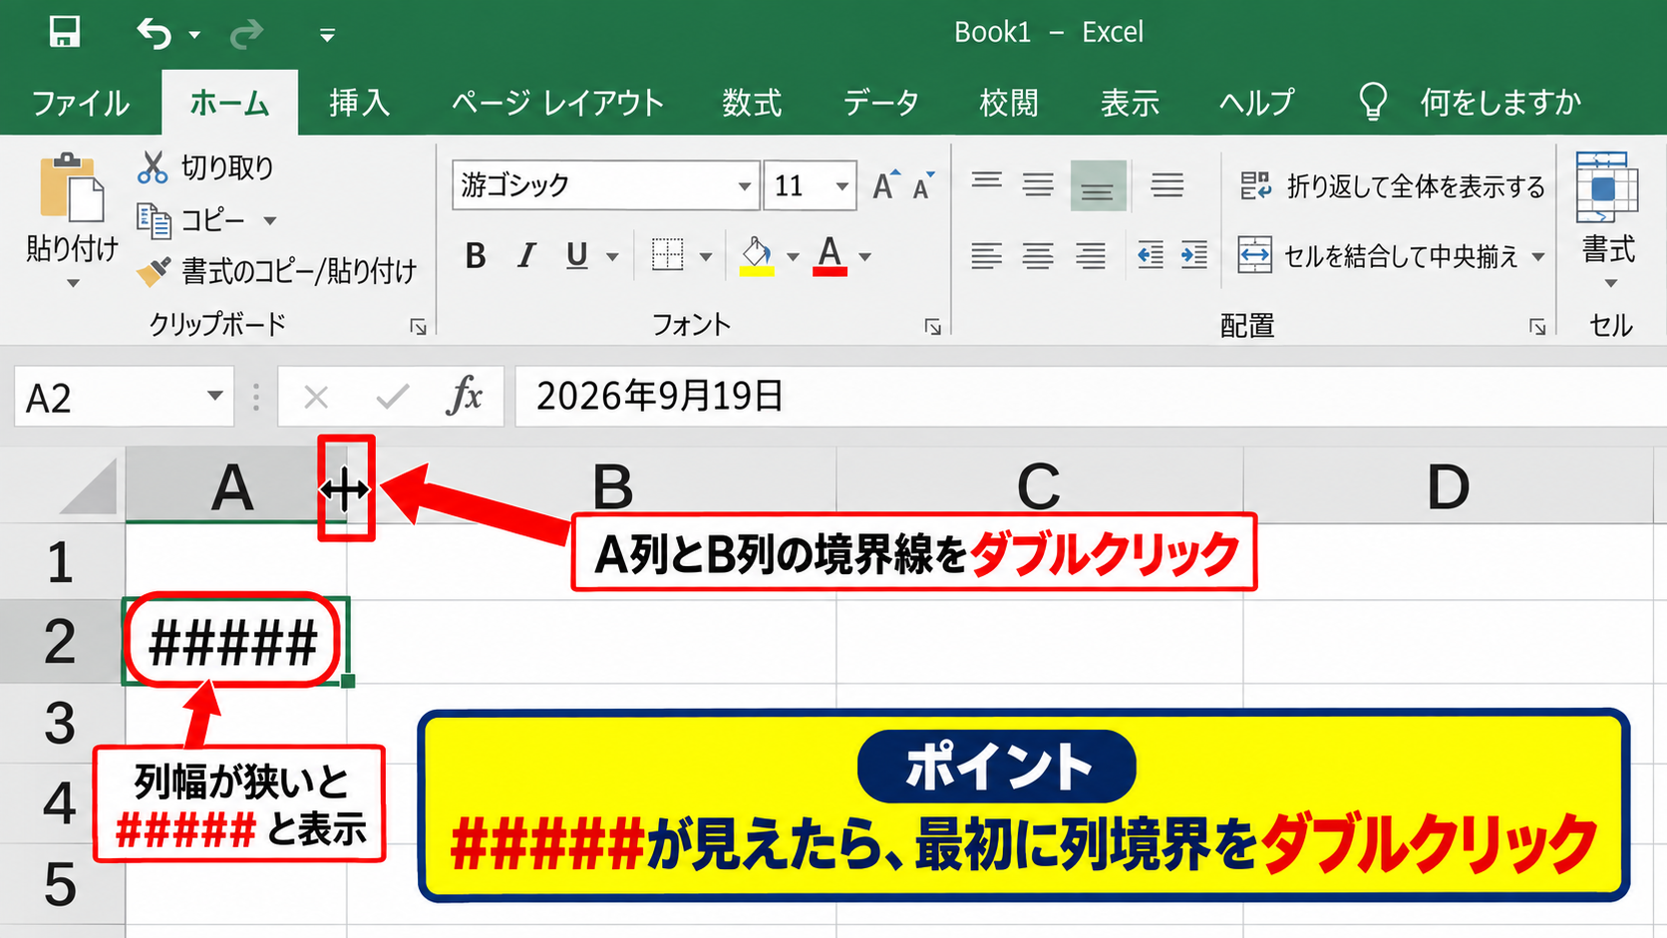Click セルを結合して中央揃え merge button

point(1379,256)
